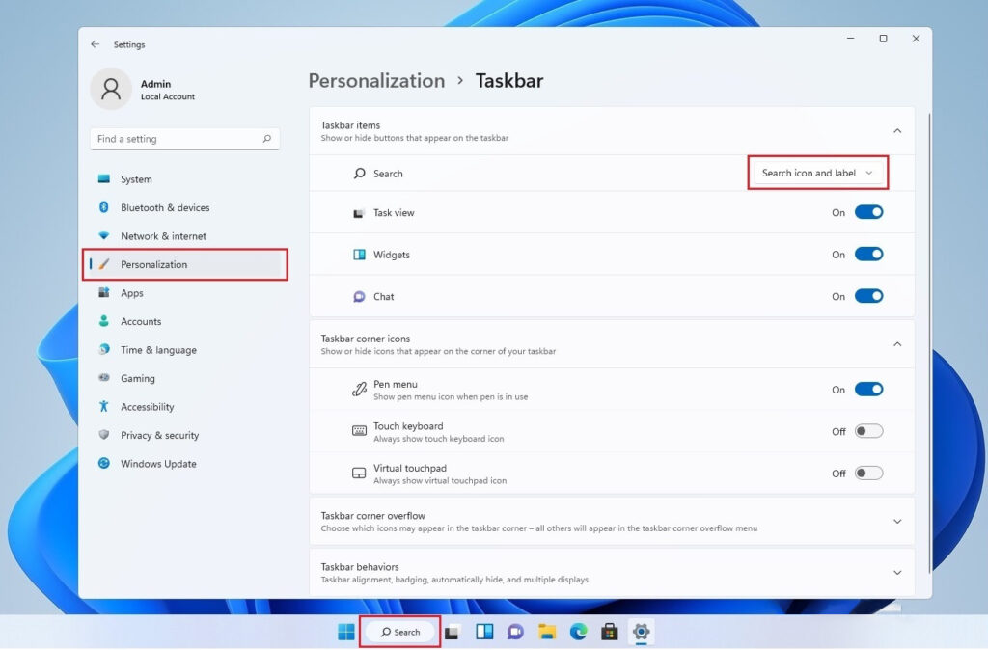Open Microsoft Store from the taskbar

point(609,632)
